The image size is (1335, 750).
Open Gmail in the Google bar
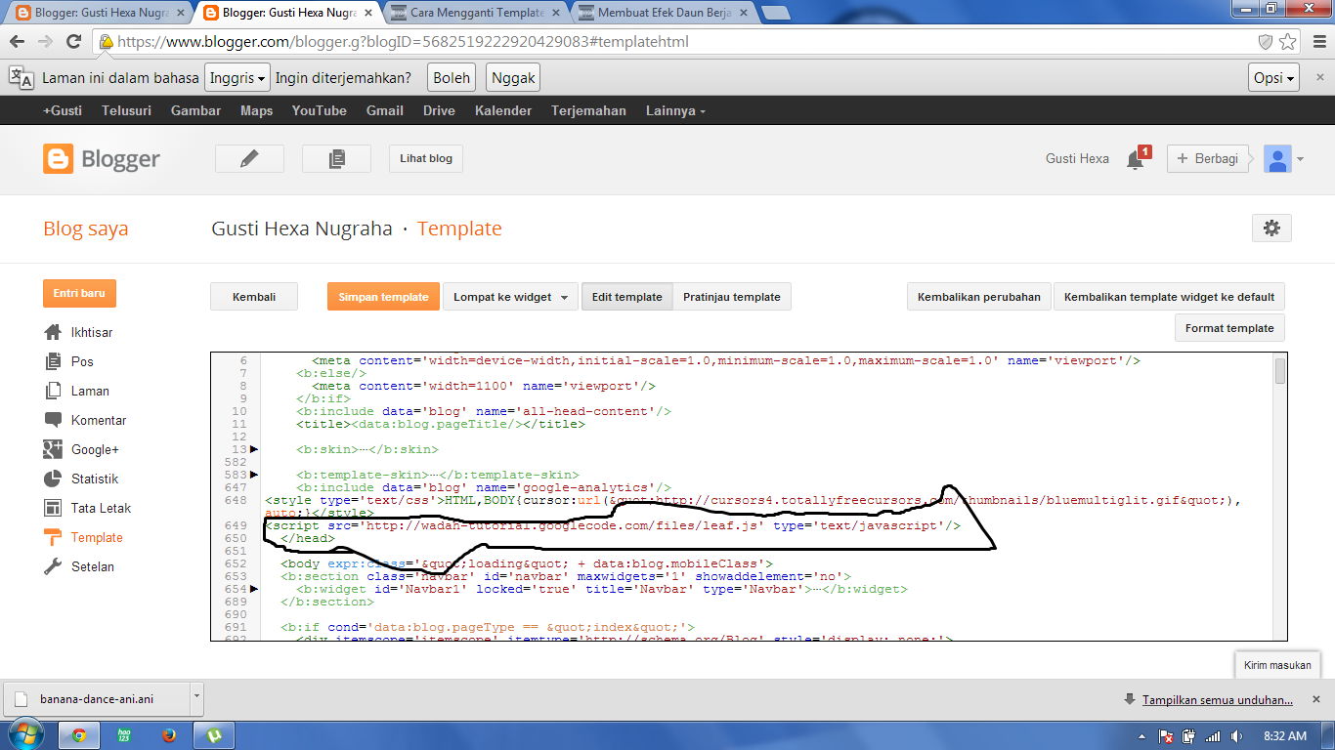point(385,110)
